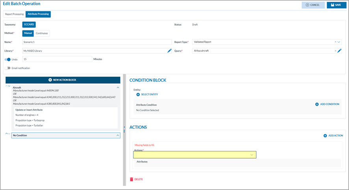349x190 pixels.
Task: Collapse the Aircraft action block
Action: [x=118, y=88]
